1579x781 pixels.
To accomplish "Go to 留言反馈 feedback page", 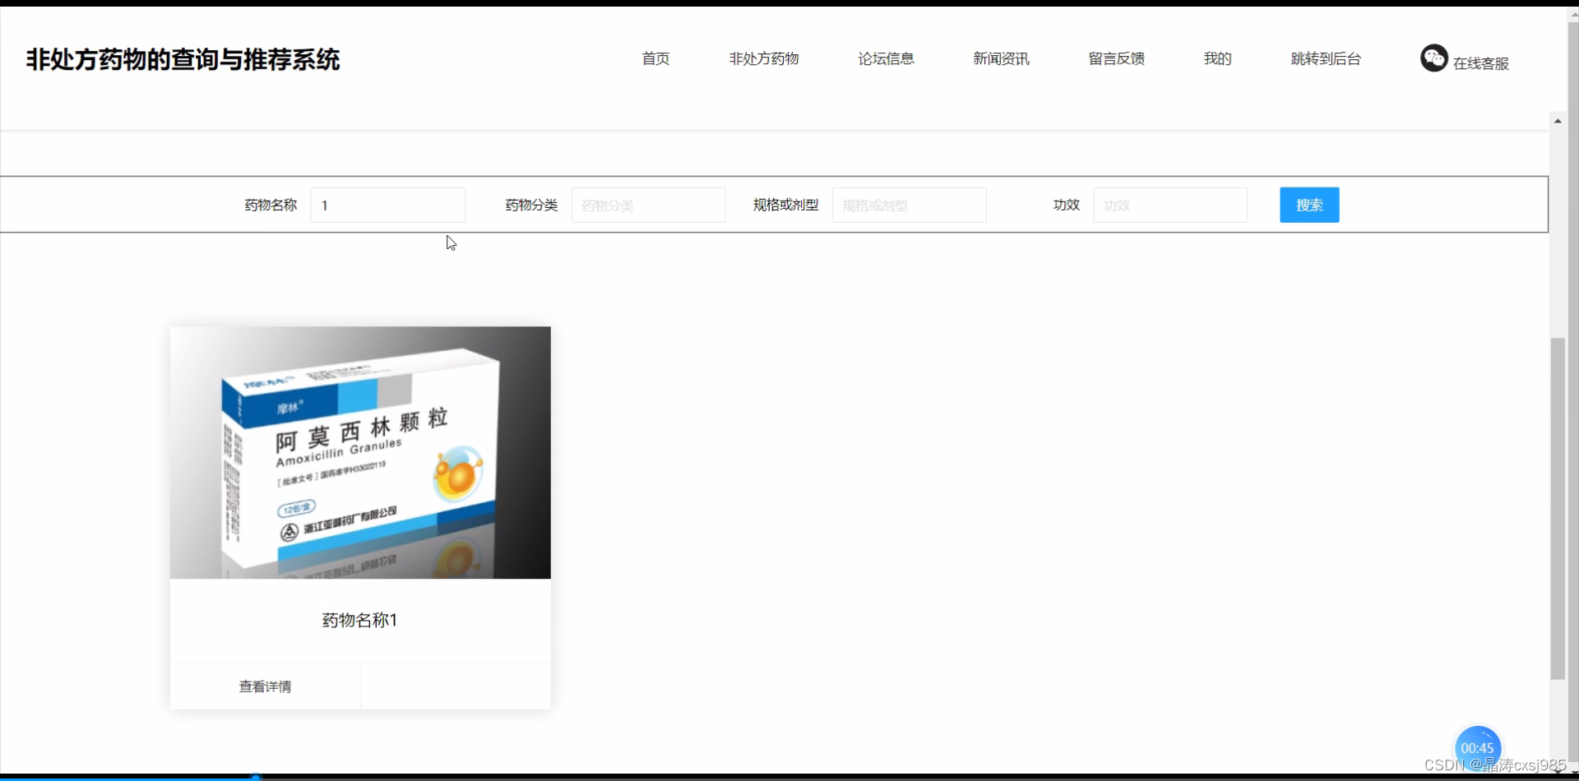I will click(1115, 58).
